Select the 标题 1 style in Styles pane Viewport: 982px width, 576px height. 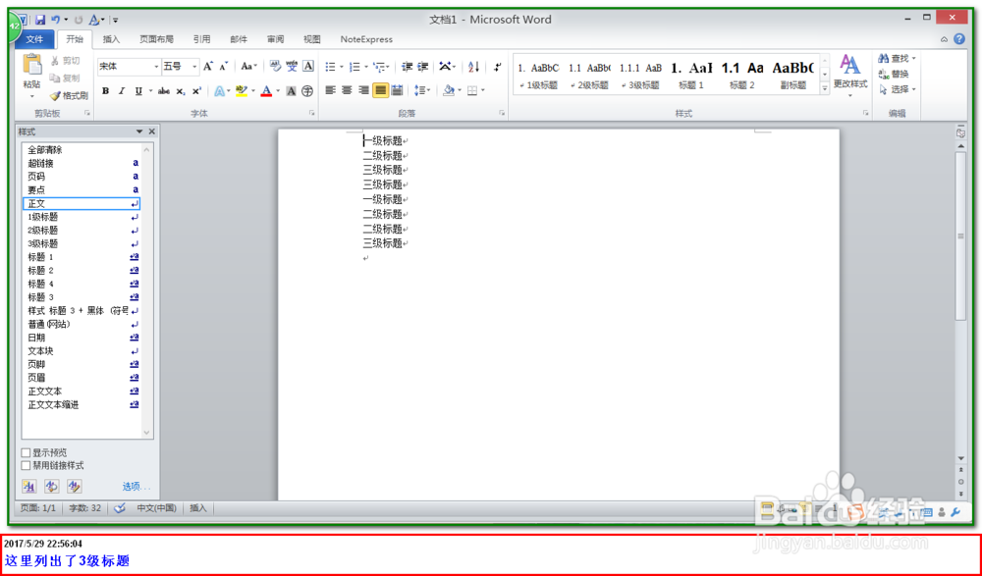(44, 256)
